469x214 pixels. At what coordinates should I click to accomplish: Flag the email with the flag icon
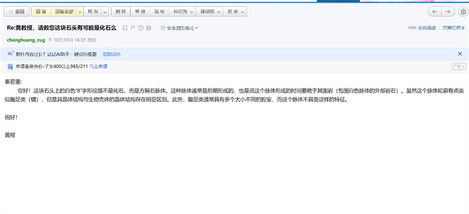pos(133,28)
